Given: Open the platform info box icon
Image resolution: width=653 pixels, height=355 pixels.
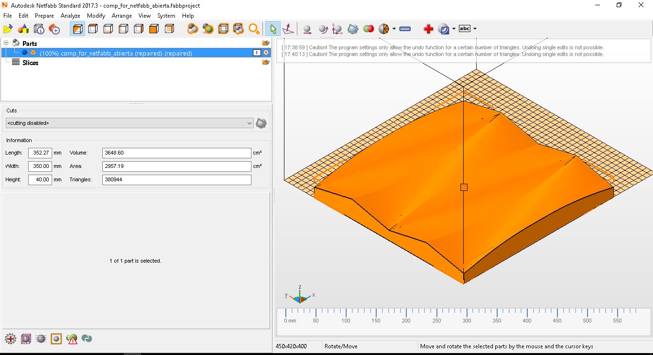Looking at the screenshot, I should pos(39,29).
